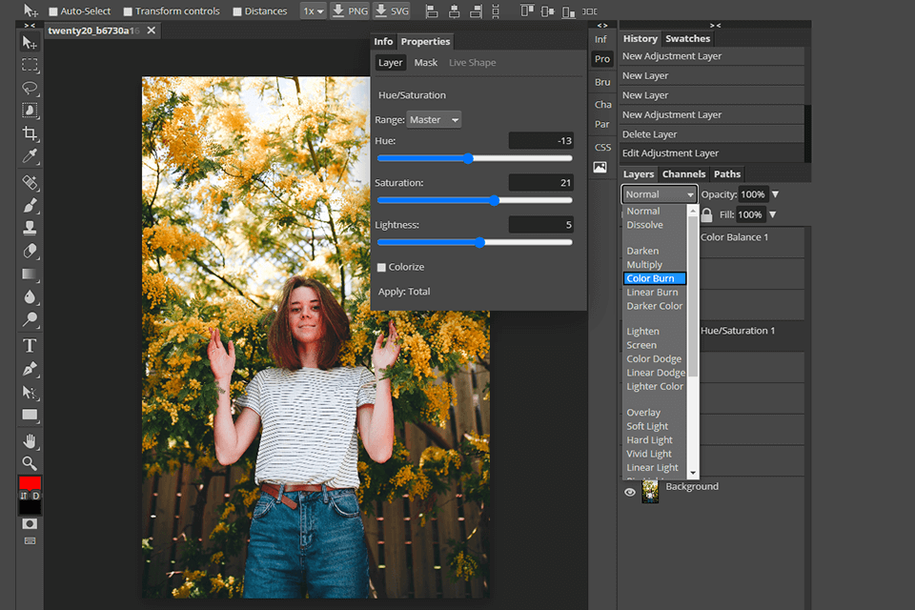
Task: Select the Crop tool
Action: pyautogui.click(x=30, y=134)
